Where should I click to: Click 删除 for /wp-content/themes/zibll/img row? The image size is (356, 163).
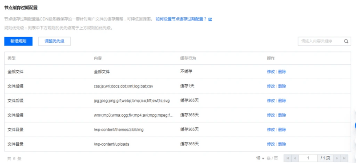[282, 130]
